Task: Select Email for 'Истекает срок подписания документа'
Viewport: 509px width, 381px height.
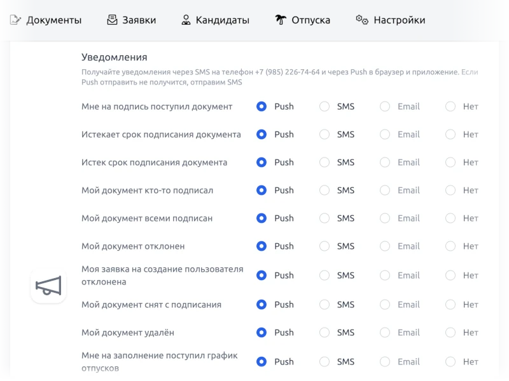Action: 385,135
